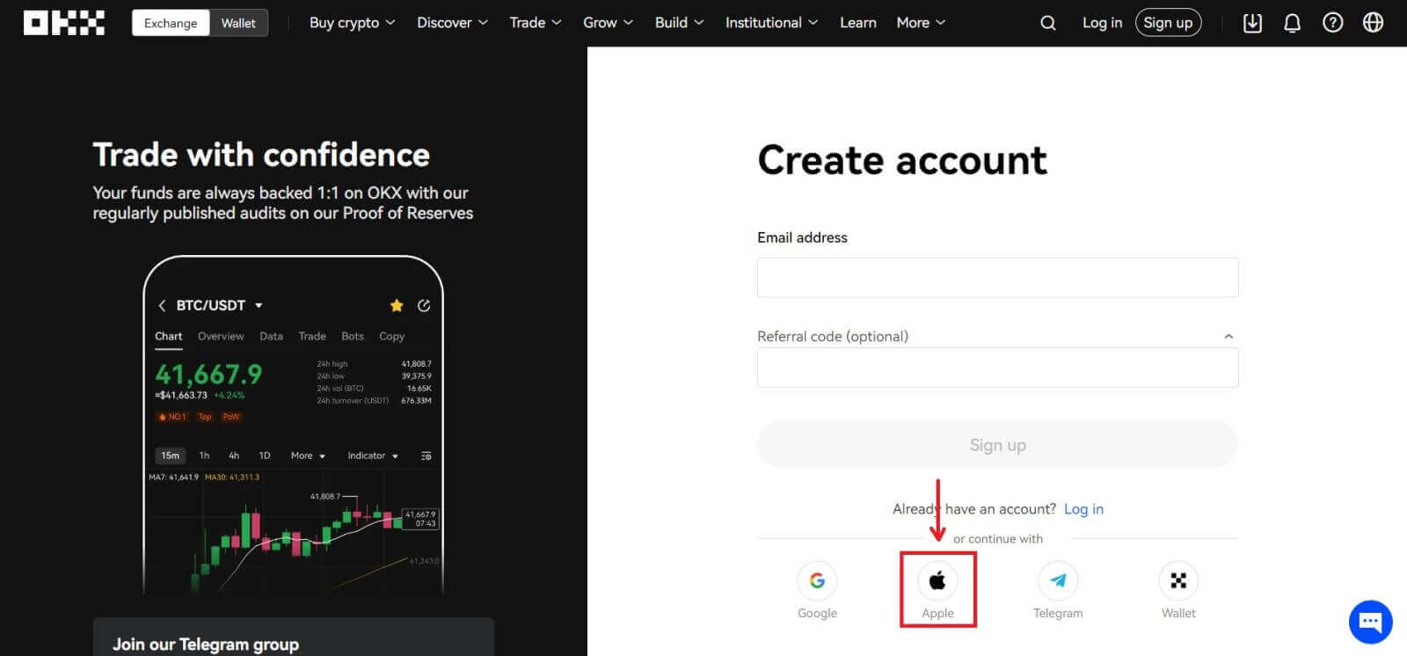Switch to the Wallet toggle
Screen dimensions: 1407x656
[238, 23]
